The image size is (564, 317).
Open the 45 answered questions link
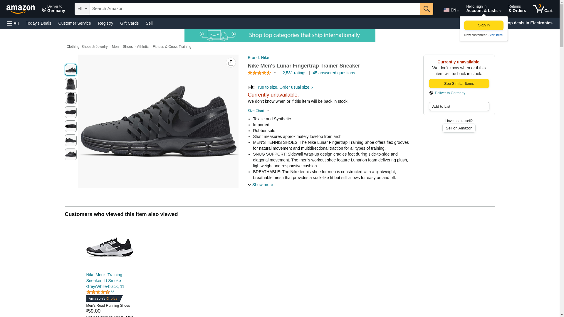click(x=333, y=73)
